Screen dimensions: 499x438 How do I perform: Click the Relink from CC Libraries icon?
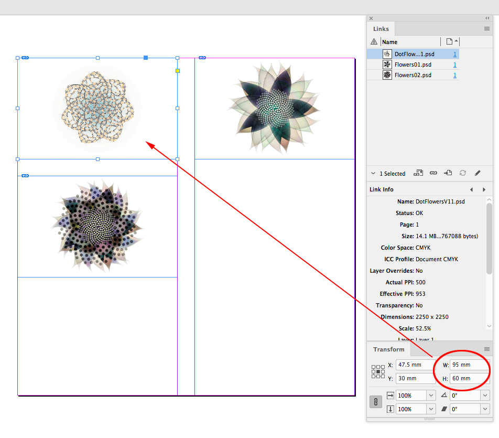(418, 173)
